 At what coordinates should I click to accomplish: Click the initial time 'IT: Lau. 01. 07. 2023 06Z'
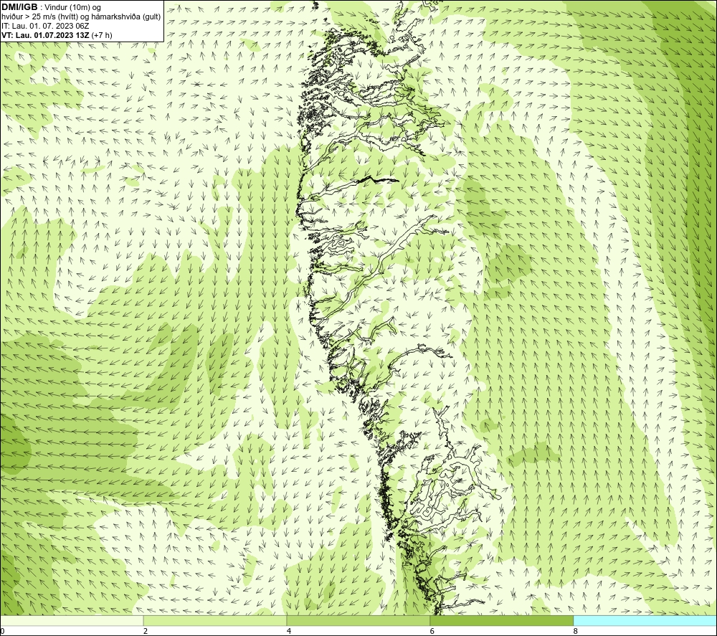45,26
